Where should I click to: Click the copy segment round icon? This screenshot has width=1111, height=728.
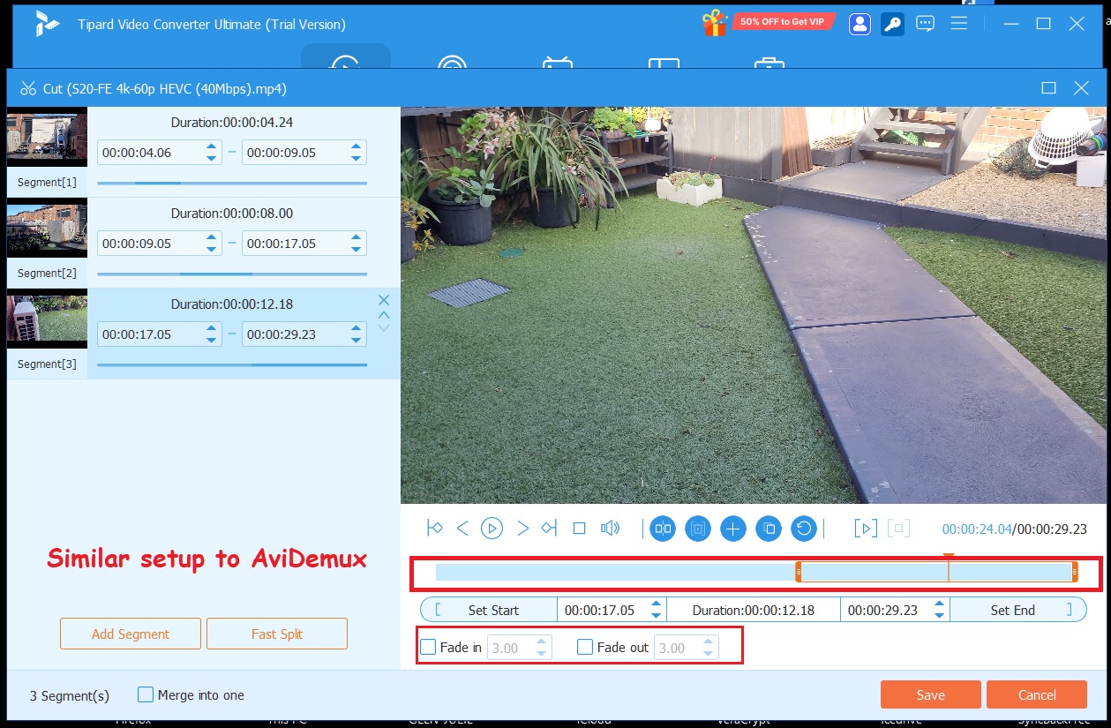(x=769, y=529)
